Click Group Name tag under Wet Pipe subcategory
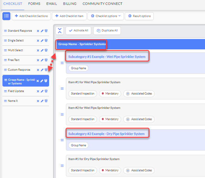 (78, 68)
